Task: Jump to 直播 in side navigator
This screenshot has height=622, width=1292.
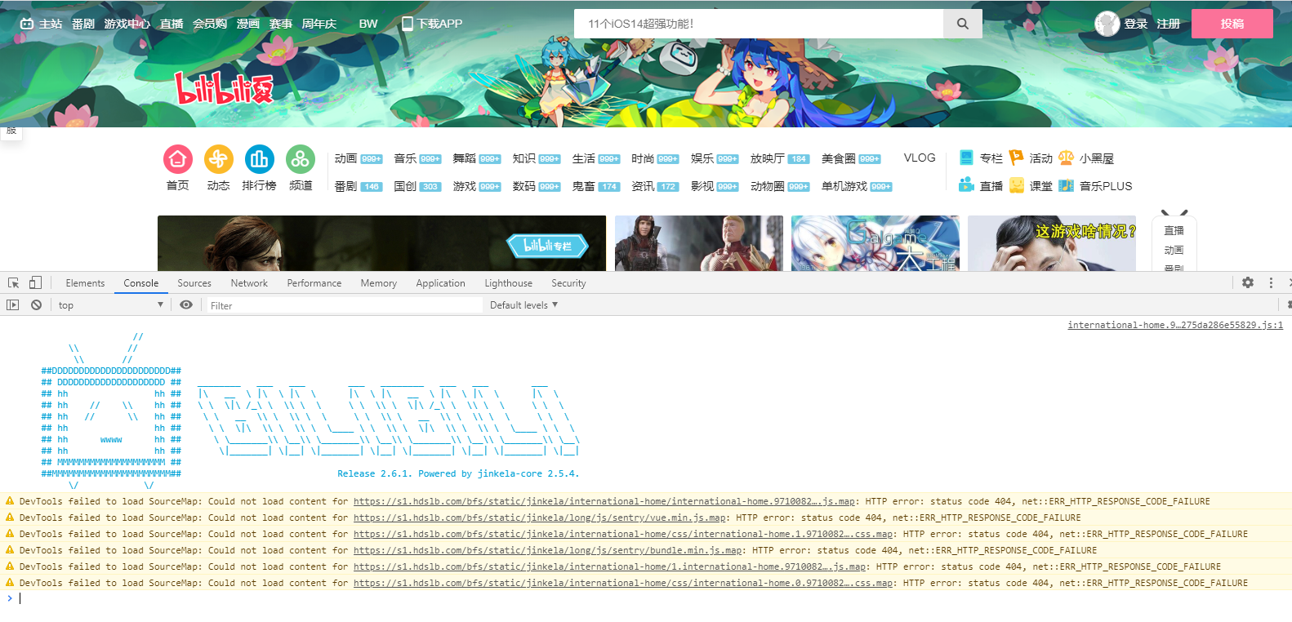Action: [x=1174, y=231]
